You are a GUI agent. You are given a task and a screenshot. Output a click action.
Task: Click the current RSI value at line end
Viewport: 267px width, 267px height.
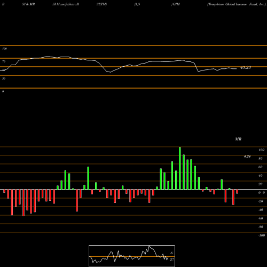tap(246, 67)
